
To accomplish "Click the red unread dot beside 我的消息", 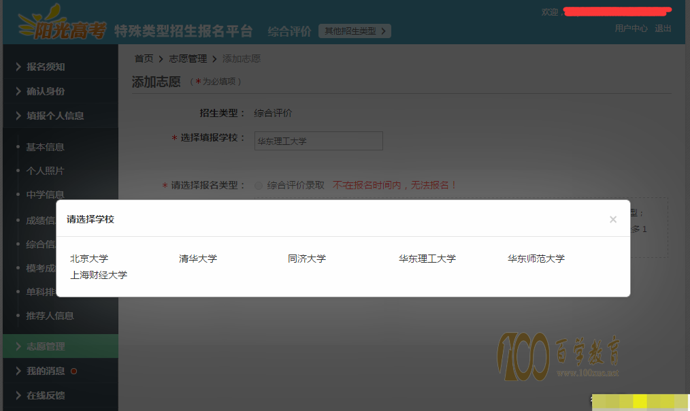I will [x=74, y=371].
